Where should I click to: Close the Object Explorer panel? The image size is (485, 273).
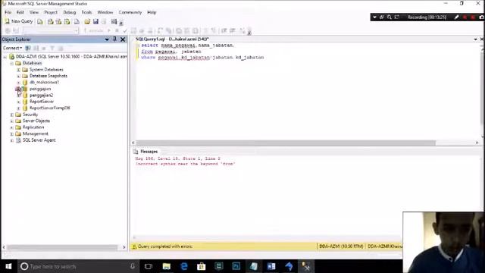123,39
